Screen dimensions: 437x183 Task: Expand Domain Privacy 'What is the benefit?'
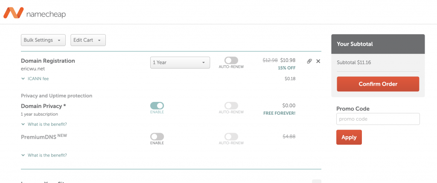tap(44, 124)
